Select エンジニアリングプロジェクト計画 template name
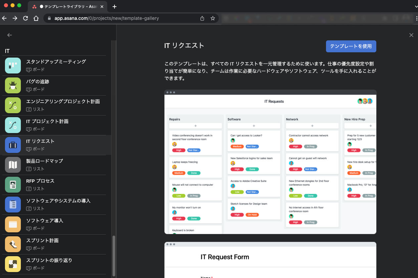The image size is (418, 278). coord(63,101)
